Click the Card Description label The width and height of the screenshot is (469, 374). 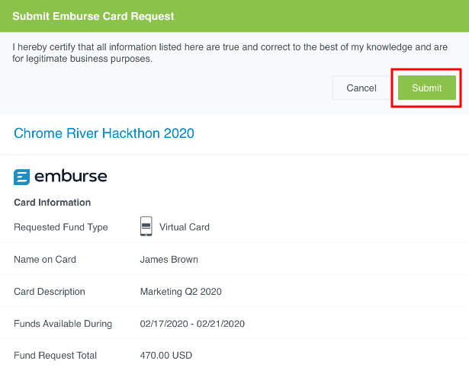pyautogui.click(x=50, y=292)
